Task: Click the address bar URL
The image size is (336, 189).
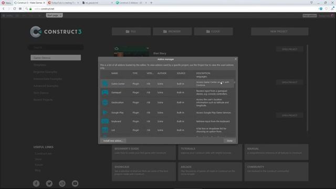Action: point(44,9)
